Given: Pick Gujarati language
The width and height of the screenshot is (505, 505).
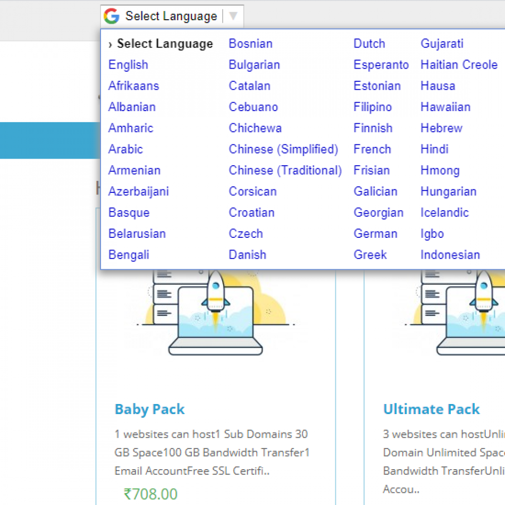Looking at the screenshot, I should [x=442, y=44].
